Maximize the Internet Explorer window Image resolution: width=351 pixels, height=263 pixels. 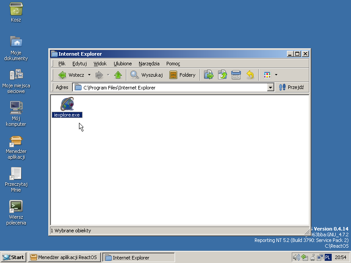297,54
